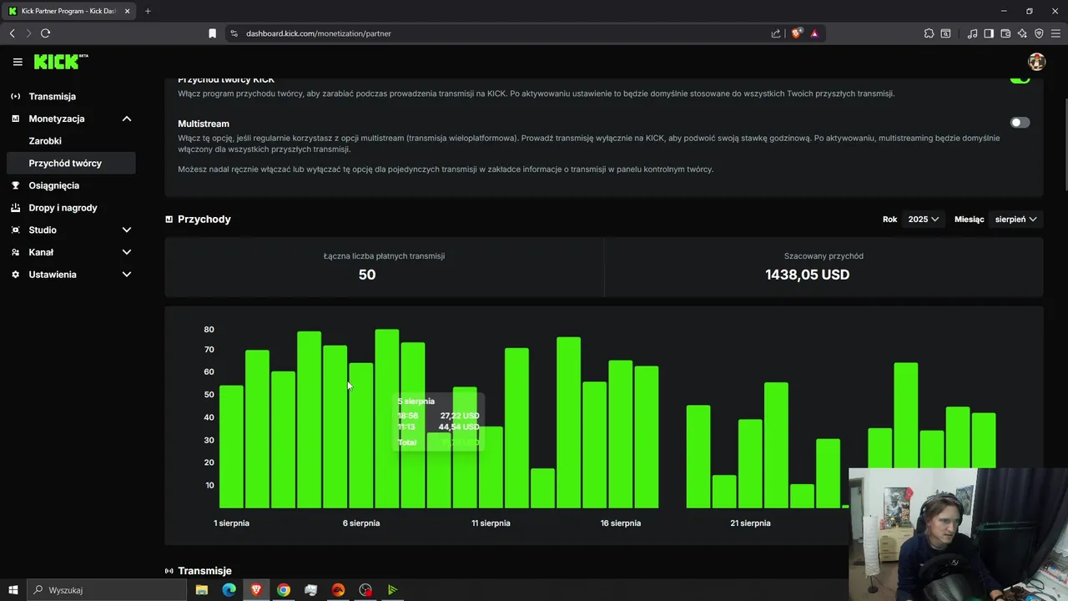The height and width of the screenshot is (601, 1068).
Task: Close the Kick Partner Program tab
Action: pos(127,11)
